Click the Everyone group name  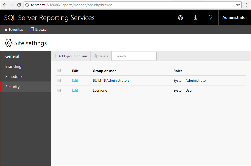[100, 90]
